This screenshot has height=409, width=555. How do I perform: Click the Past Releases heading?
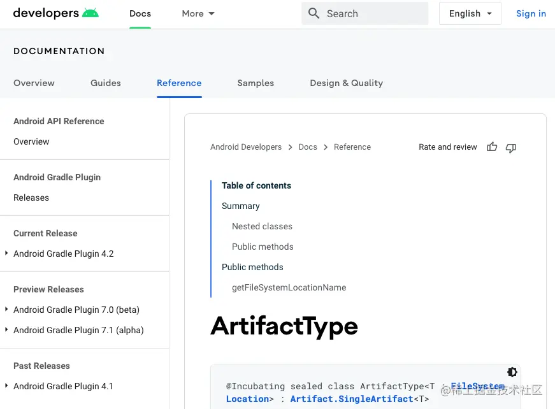[x=41, y=366]
